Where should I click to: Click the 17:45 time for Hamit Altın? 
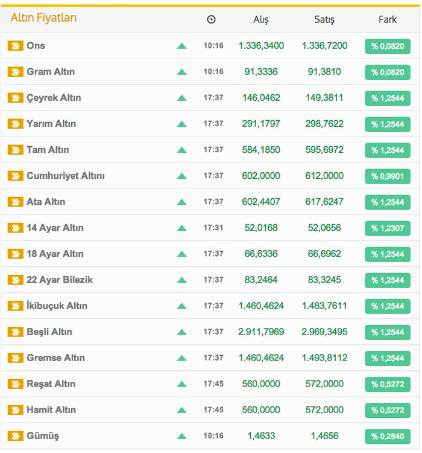(x=213, y=410)
